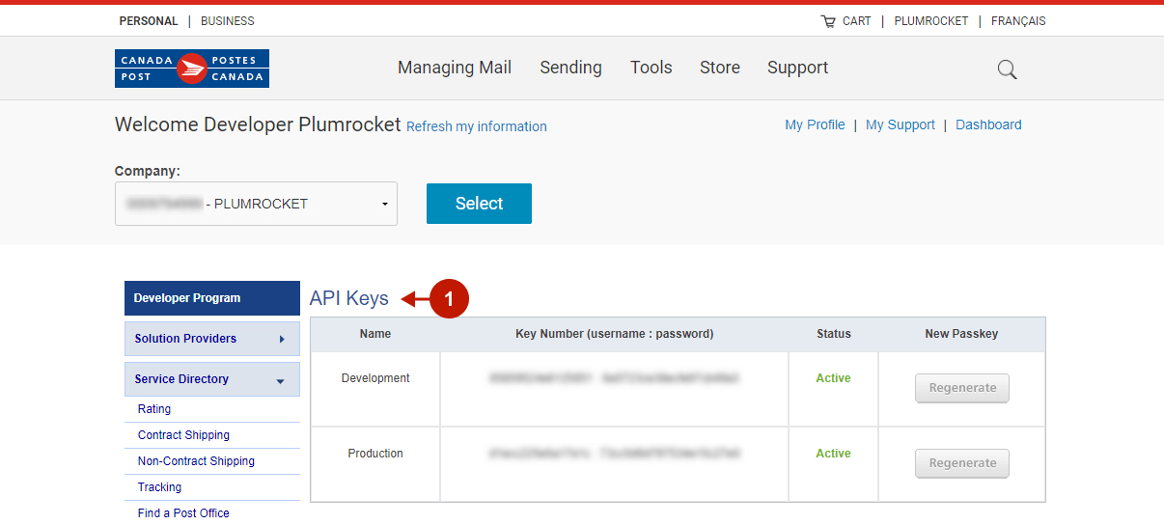Go to the Dashboard link
The width and height of the screenshot is (1164, 525).
point(988,124)
